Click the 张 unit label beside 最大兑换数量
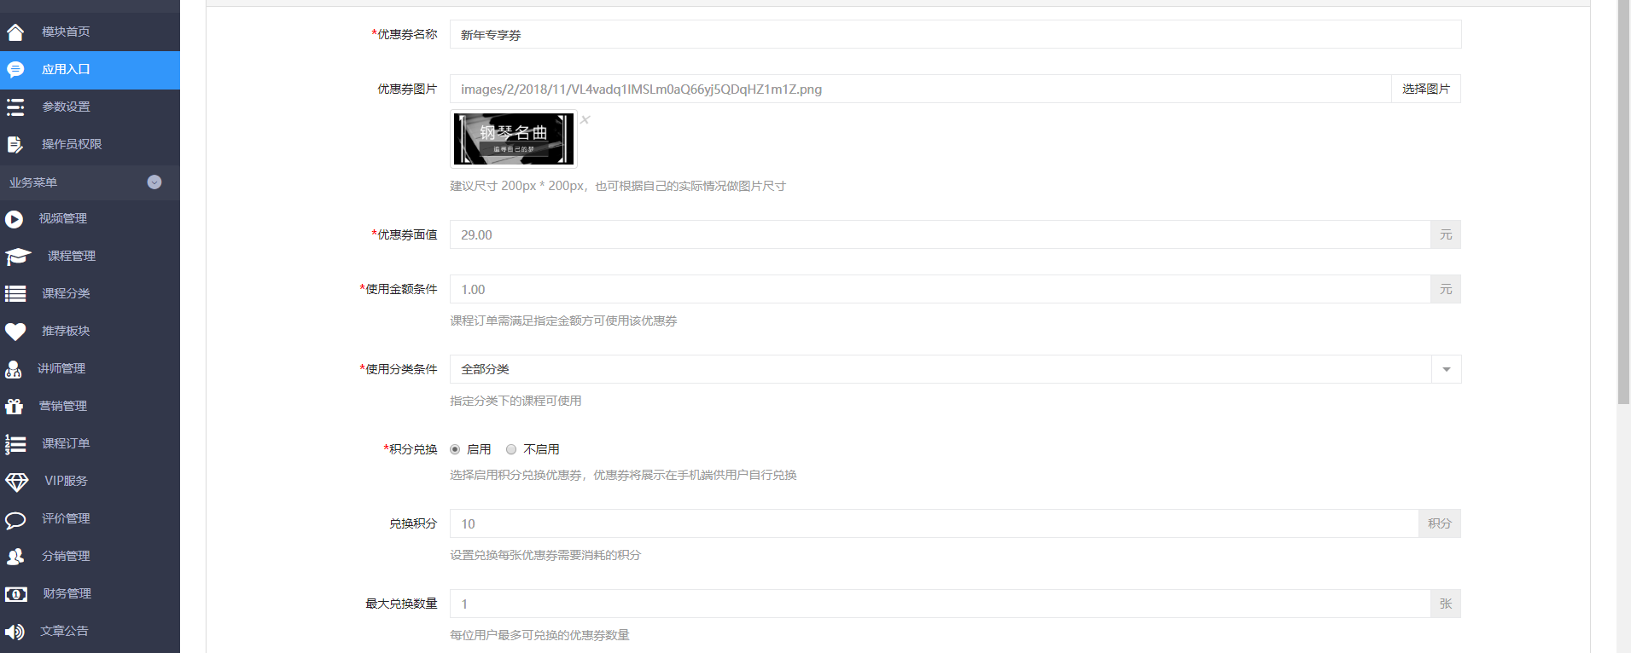The image size is (1631, 653). (x=1446, y=604)
